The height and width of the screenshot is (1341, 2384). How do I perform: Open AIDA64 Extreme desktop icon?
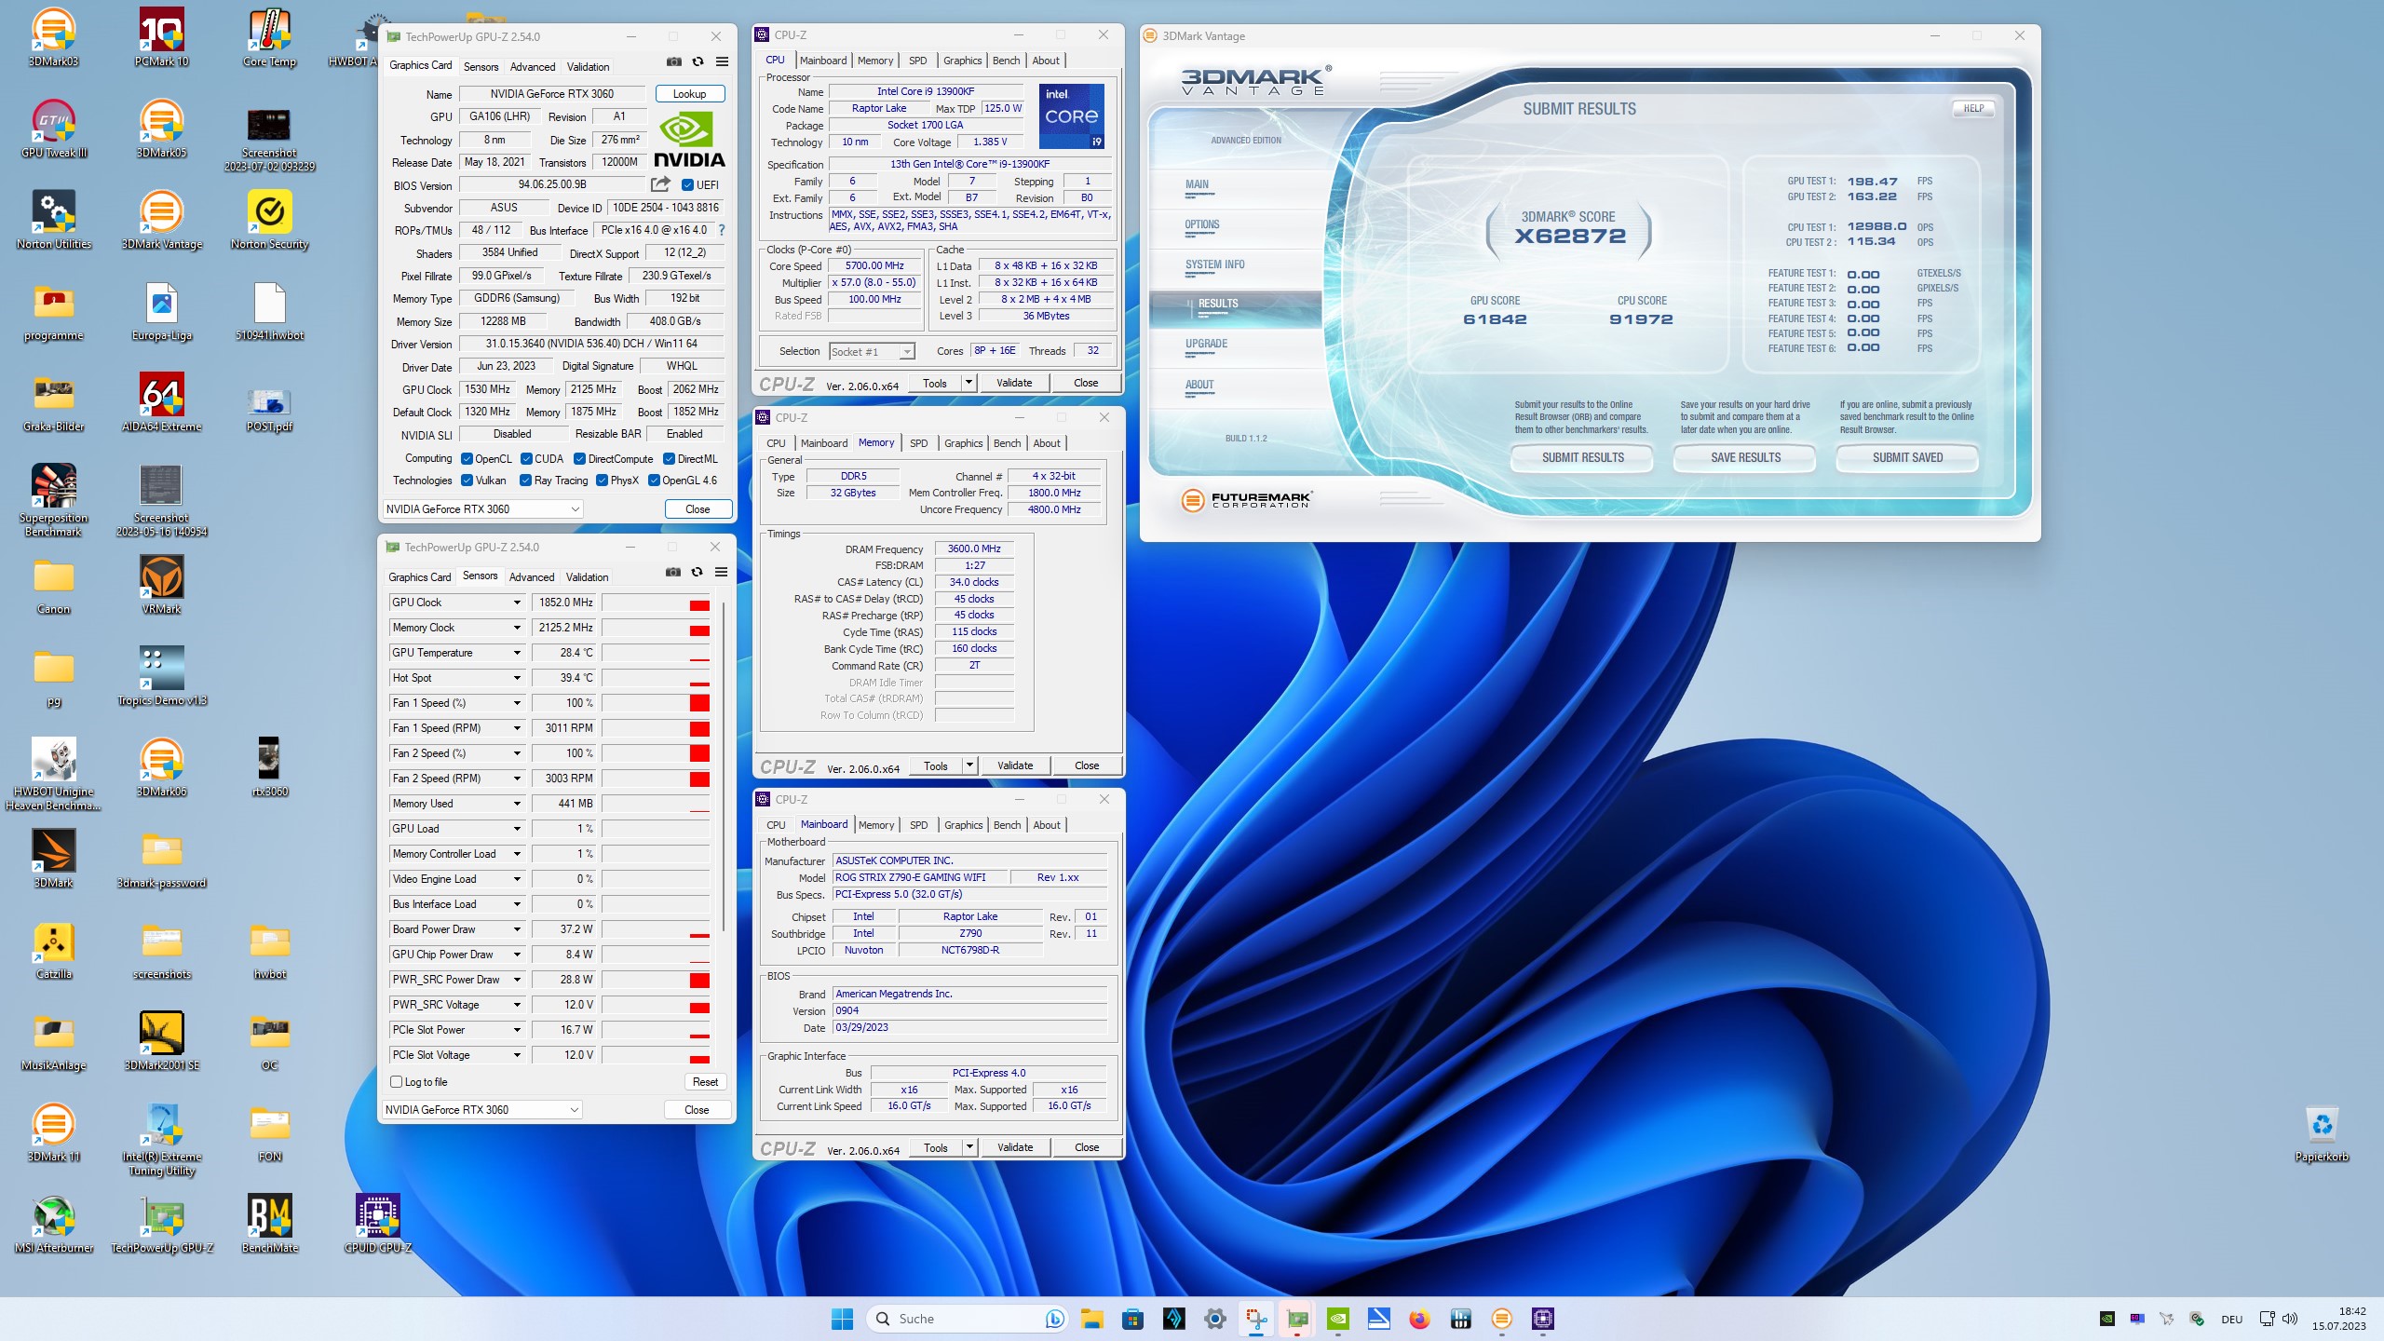pyautogui.click(x=161, y=402)
